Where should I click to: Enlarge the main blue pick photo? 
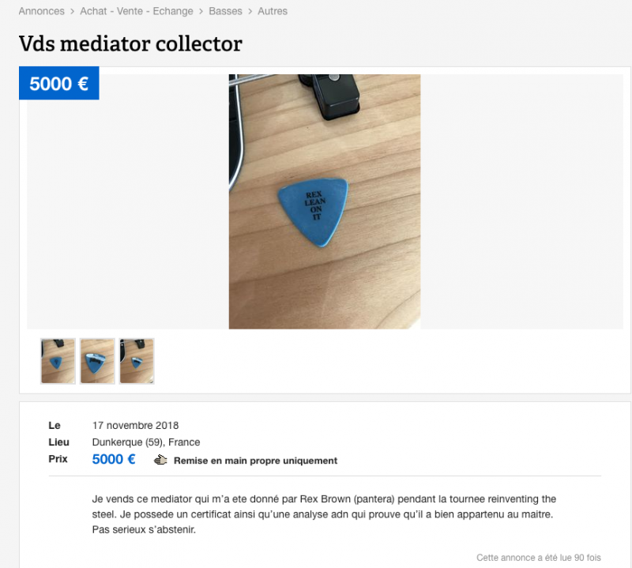[324, 201]
